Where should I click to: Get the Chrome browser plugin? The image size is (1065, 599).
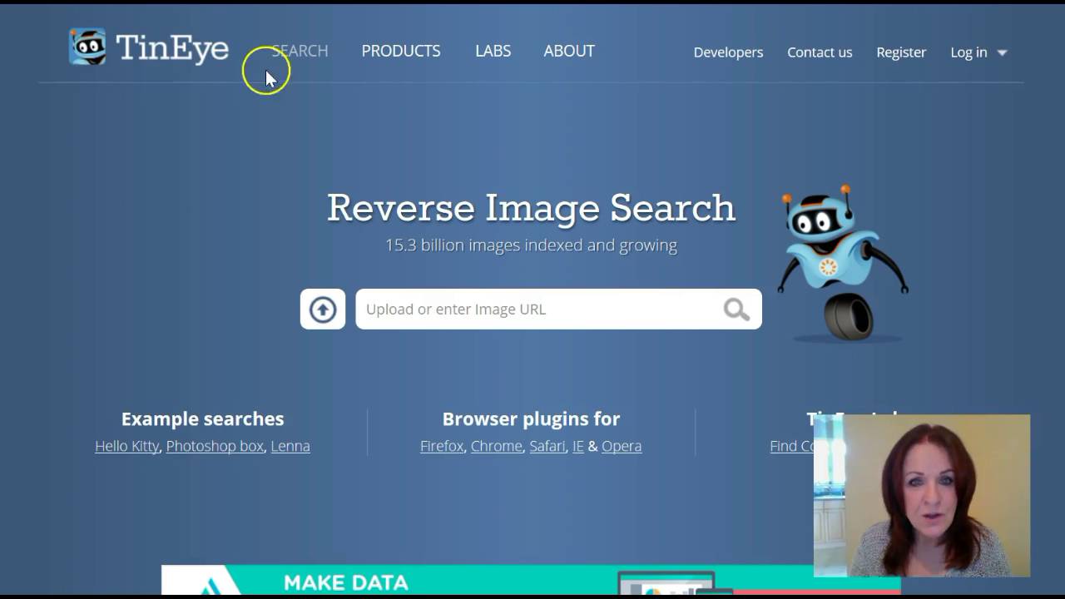click(497, 446)
